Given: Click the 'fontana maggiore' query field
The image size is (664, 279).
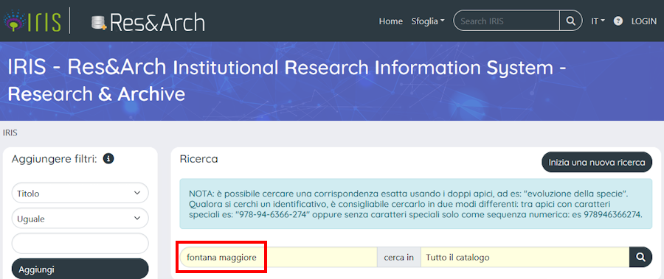Looking at the screenshot, I should (x=278, y=257).
